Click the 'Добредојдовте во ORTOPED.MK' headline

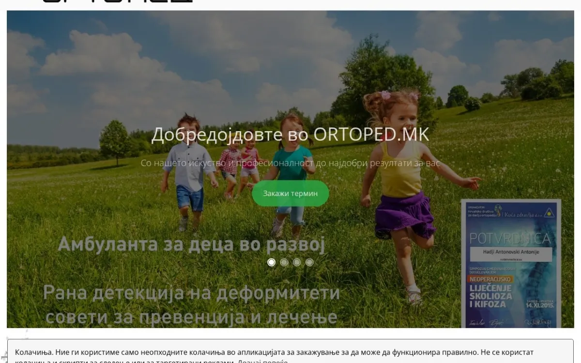[290, 135]
